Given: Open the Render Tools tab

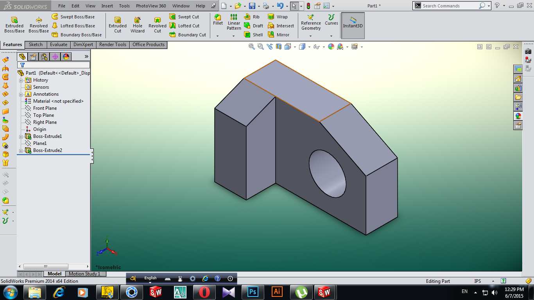Looking at the screenshot, I should pos(113,45).
